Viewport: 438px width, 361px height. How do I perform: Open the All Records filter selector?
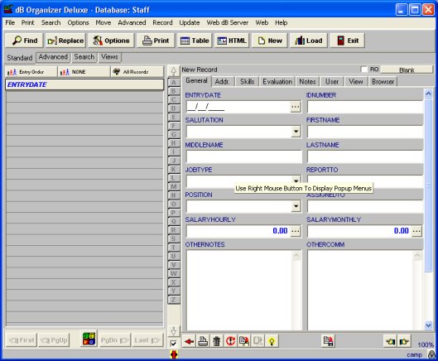coord(137,72)
